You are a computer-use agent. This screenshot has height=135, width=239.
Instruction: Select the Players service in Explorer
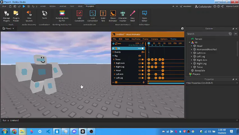click(x=196, y=74)
